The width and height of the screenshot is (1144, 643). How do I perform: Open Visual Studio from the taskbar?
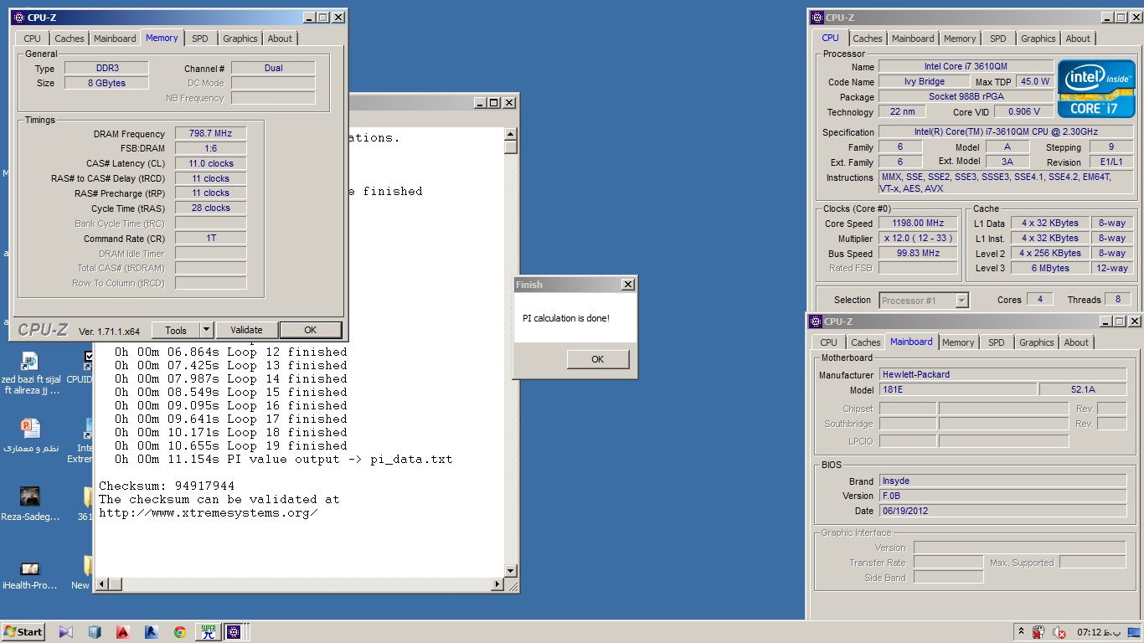click(x=66, y=632)
